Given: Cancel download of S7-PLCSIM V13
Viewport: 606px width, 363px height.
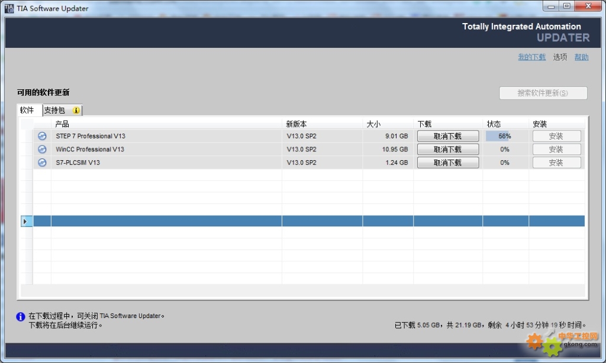Looking at the screenshot, I should pyautogui.click(x=448, y=163).
